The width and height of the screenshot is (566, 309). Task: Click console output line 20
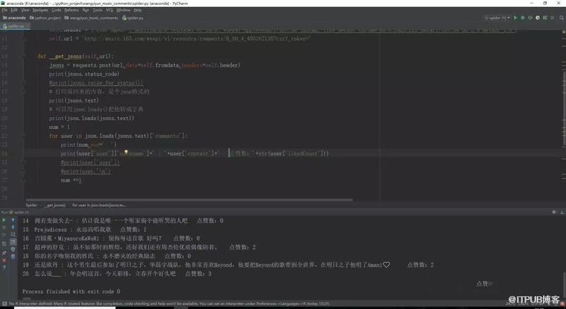click(x=117, y=273)
